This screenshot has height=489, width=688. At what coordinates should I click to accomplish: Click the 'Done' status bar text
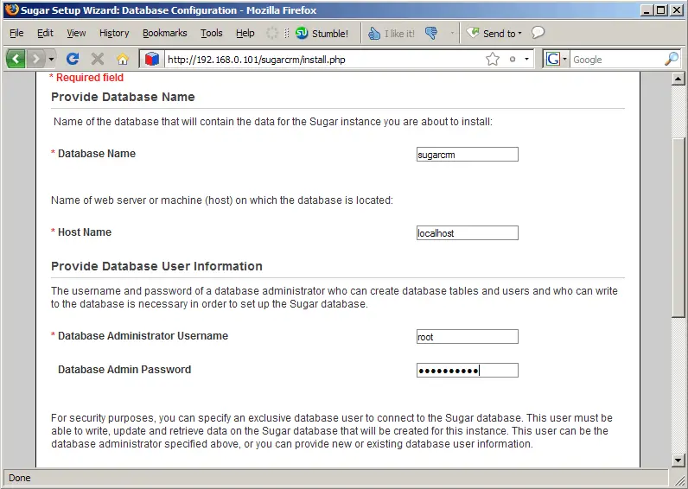[20, 478]
